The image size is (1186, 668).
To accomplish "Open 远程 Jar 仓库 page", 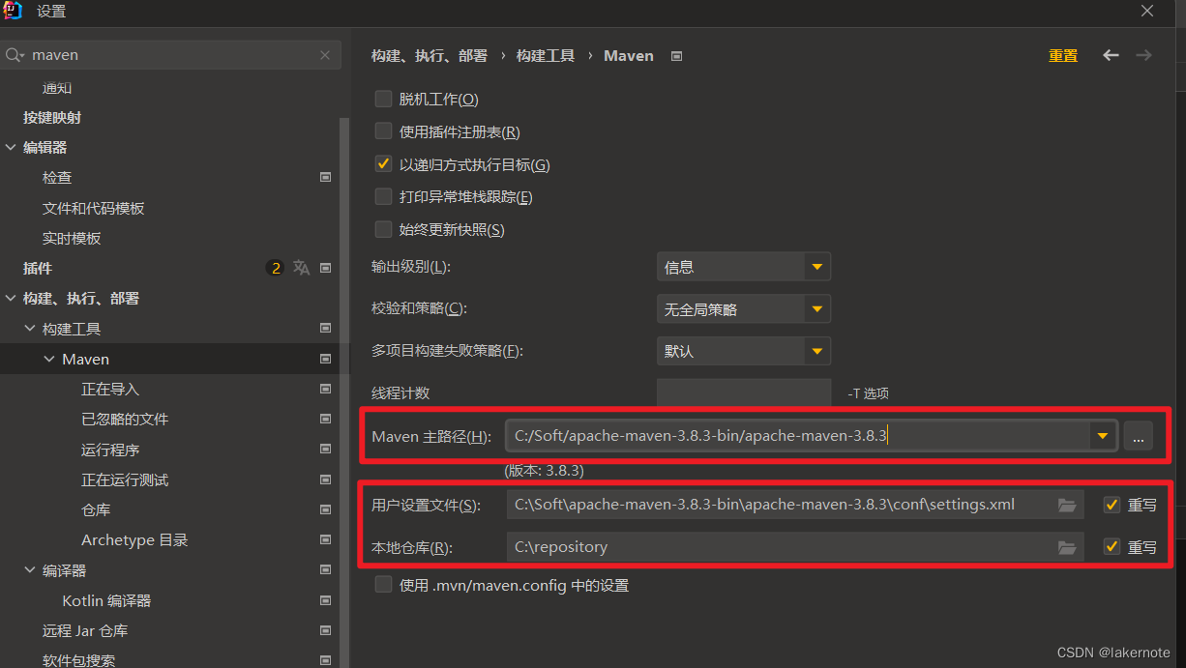I will pos(85,630).
